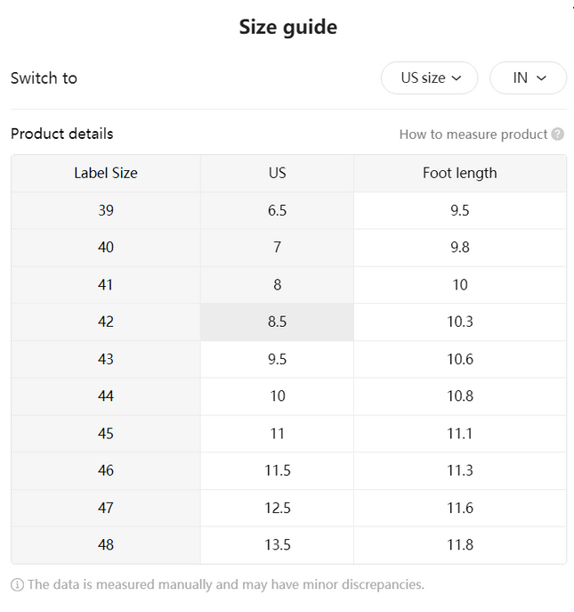Select label size 39 row
Image resolution: width=574 pixels, height=612 pixels.
click(288, 210)
